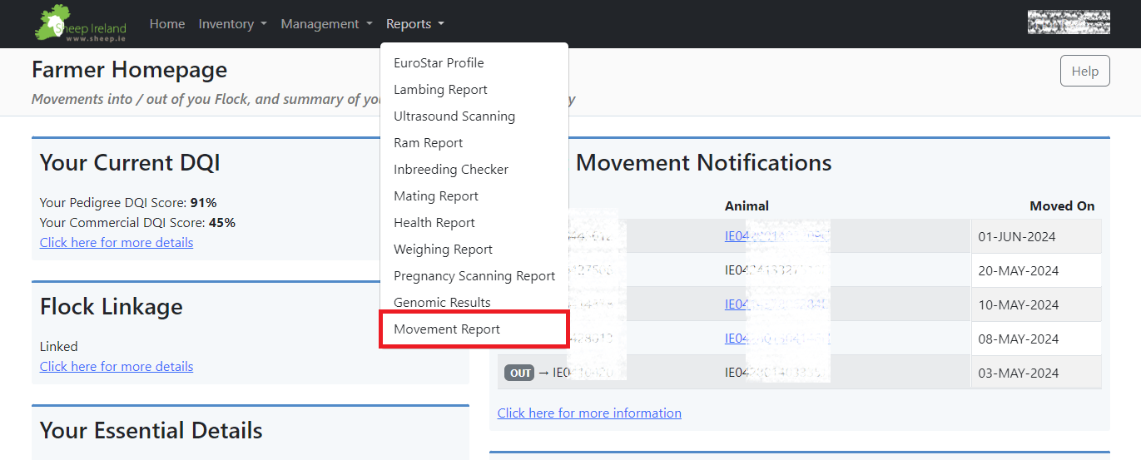Select Genomic Results menu item
The image size is (1141, 460).
pyautogui.click(x=442, y=303)
